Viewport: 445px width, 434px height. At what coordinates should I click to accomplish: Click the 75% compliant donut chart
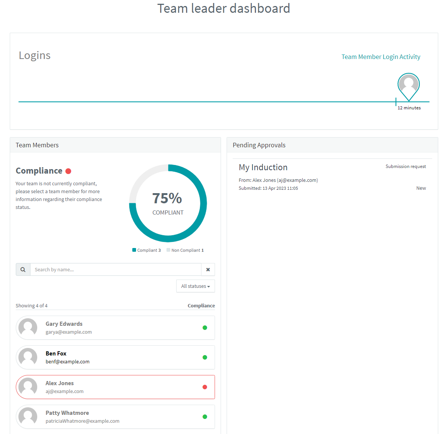(168, 203)
